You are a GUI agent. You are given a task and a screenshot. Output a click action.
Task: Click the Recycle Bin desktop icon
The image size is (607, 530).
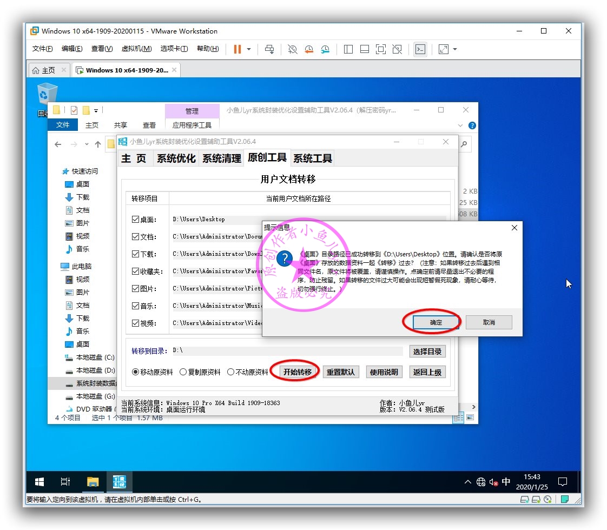tap(47, 95)
